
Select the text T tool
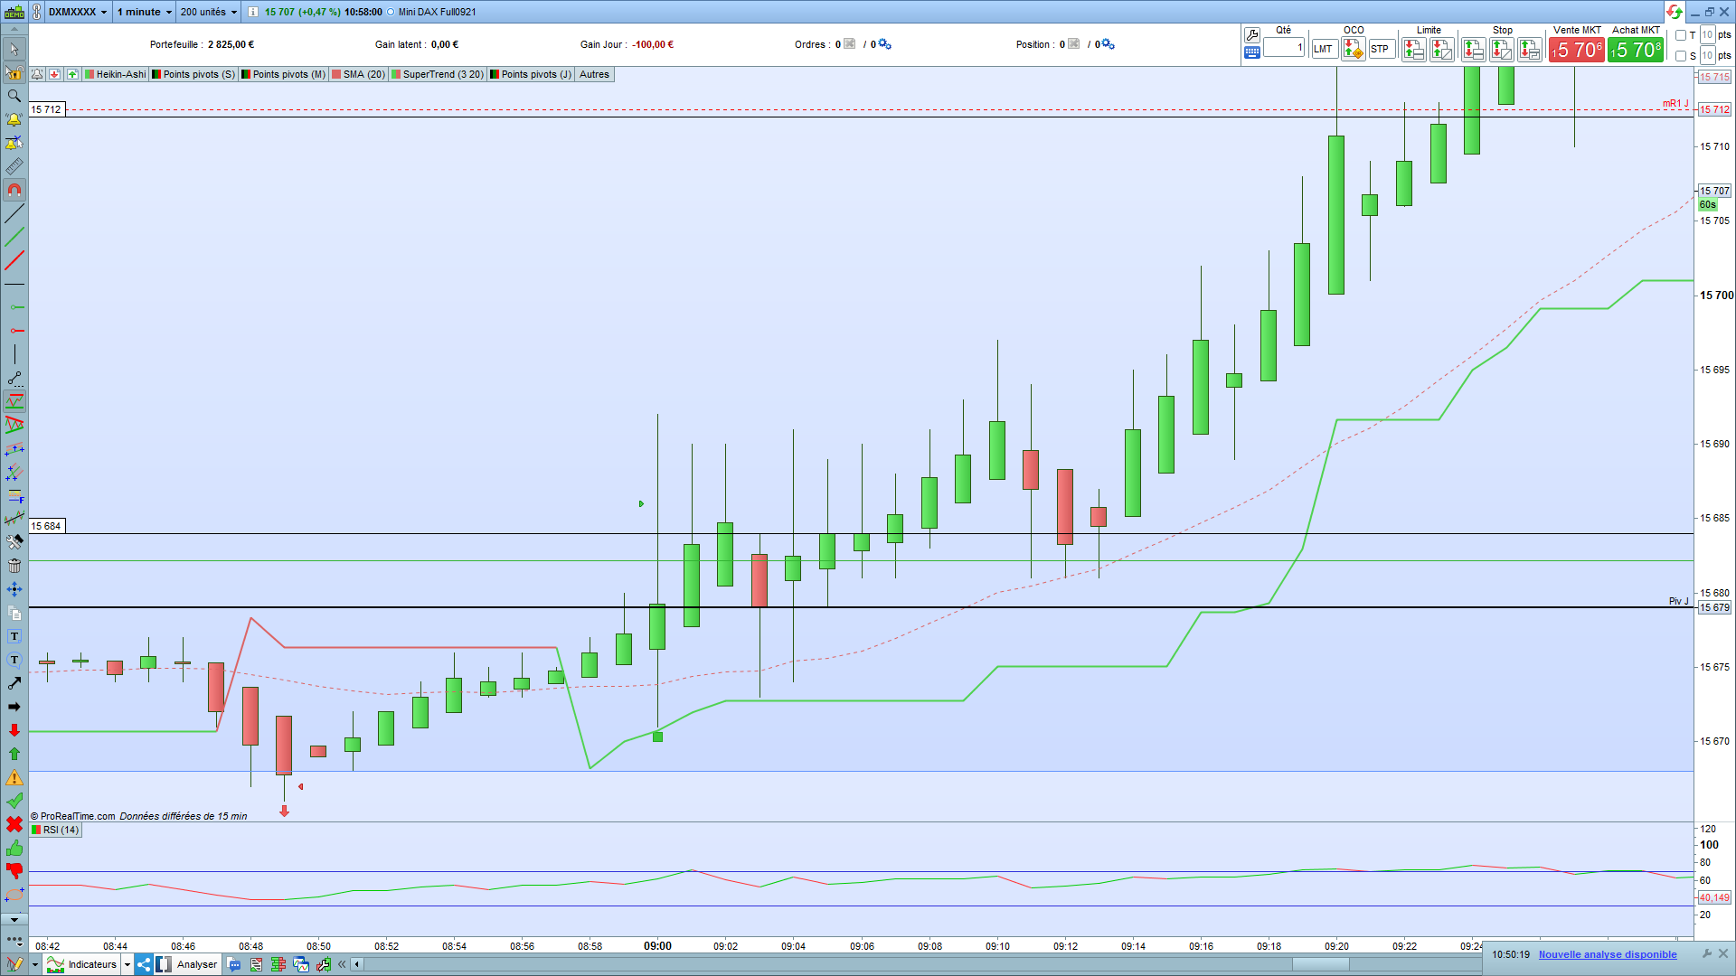(14, 636)
